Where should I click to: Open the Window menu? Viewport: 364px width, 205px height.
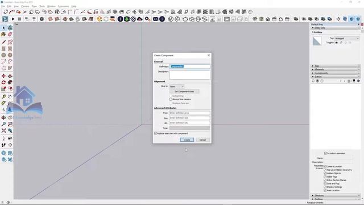pos(51,6)
